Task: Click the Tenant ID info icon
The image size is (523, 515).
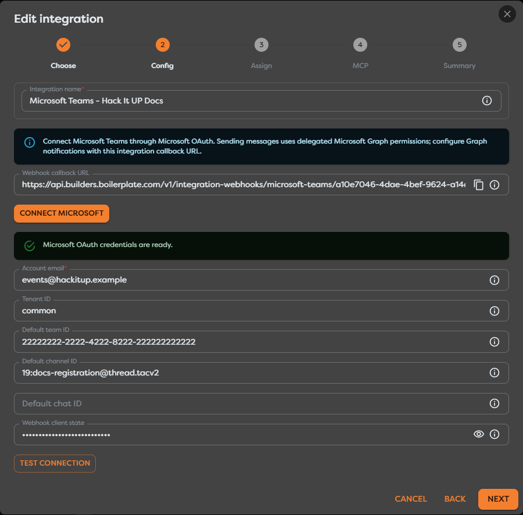Action: (495, 311)
